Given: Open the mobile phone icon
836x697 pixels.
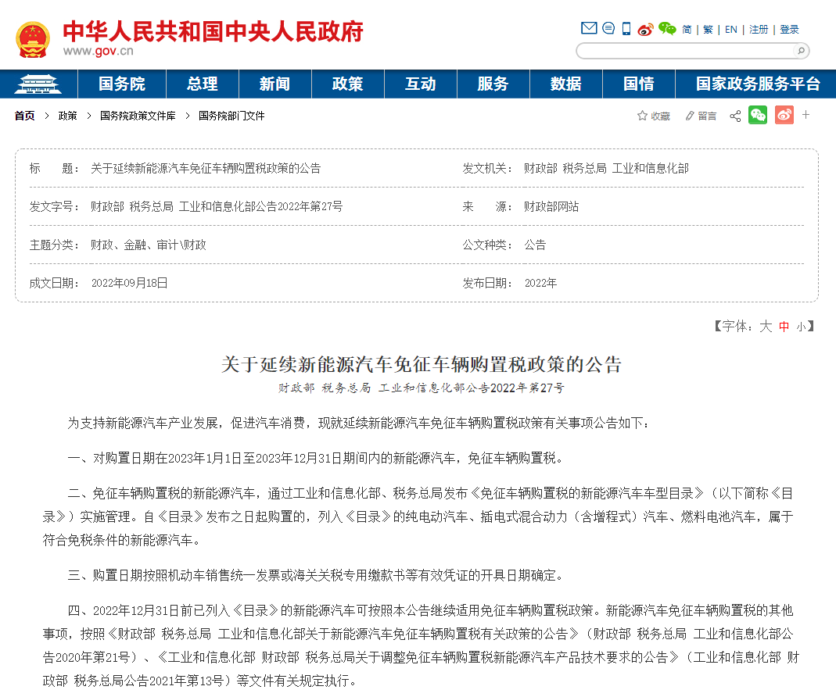Looking at the screenshot, I should [626, 29].
